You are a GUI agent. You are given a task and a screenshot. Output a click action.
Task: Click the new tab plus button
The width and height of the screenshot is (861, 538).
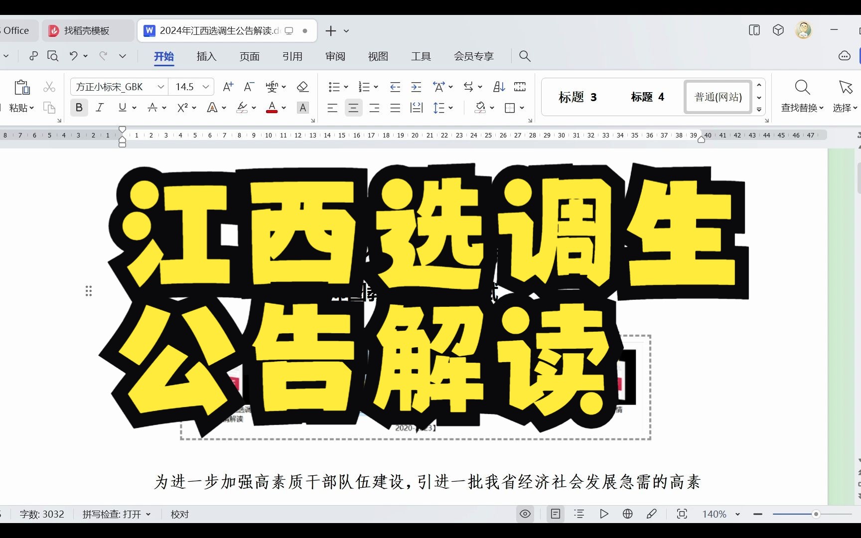pyautogui.click(x=330, y=30)
